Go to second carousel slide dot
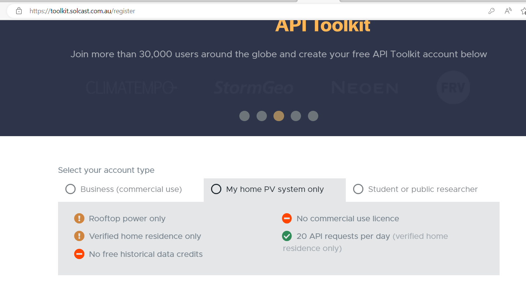Viewport: 526px width, 291px height. coord(262,116)
